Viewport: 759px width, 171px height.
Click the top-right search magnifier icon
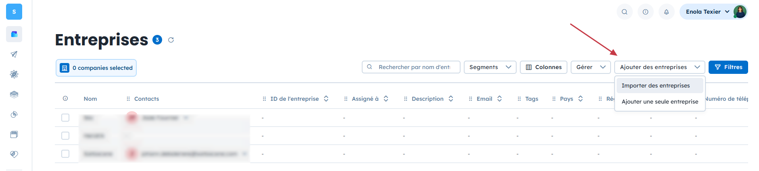[624, 12]
